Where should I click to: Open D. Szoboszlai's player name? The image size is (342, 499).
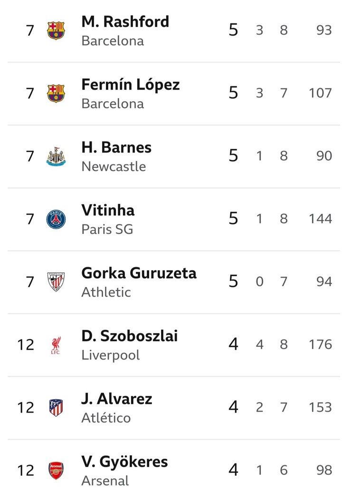tap(129, 336)
